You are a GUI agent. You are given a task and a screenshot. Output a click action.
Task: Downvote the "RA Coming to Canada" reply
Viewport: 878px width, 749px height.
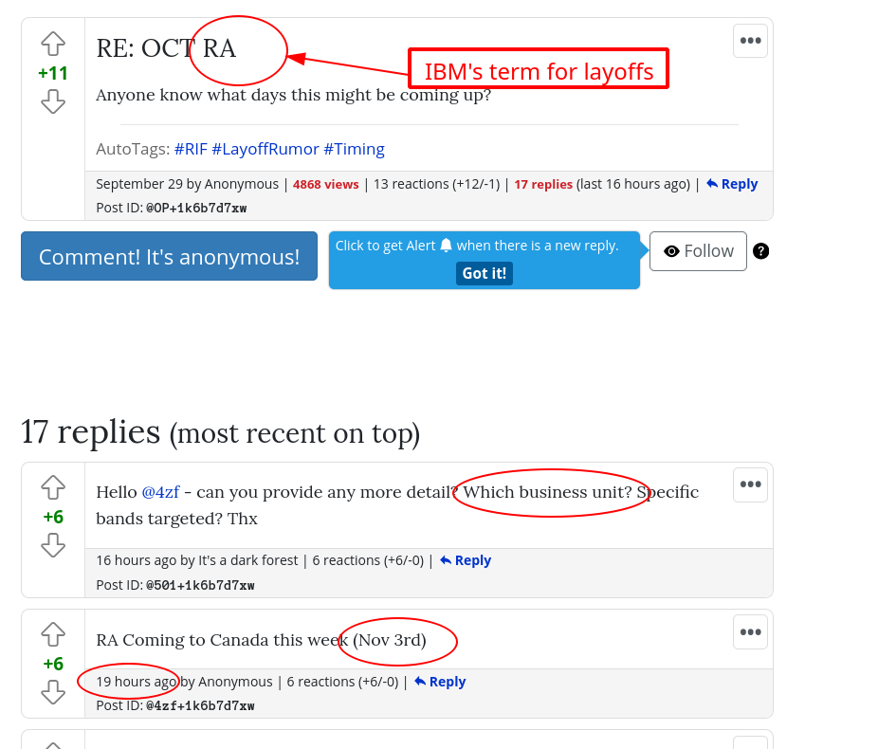click(x=52, y=692)
